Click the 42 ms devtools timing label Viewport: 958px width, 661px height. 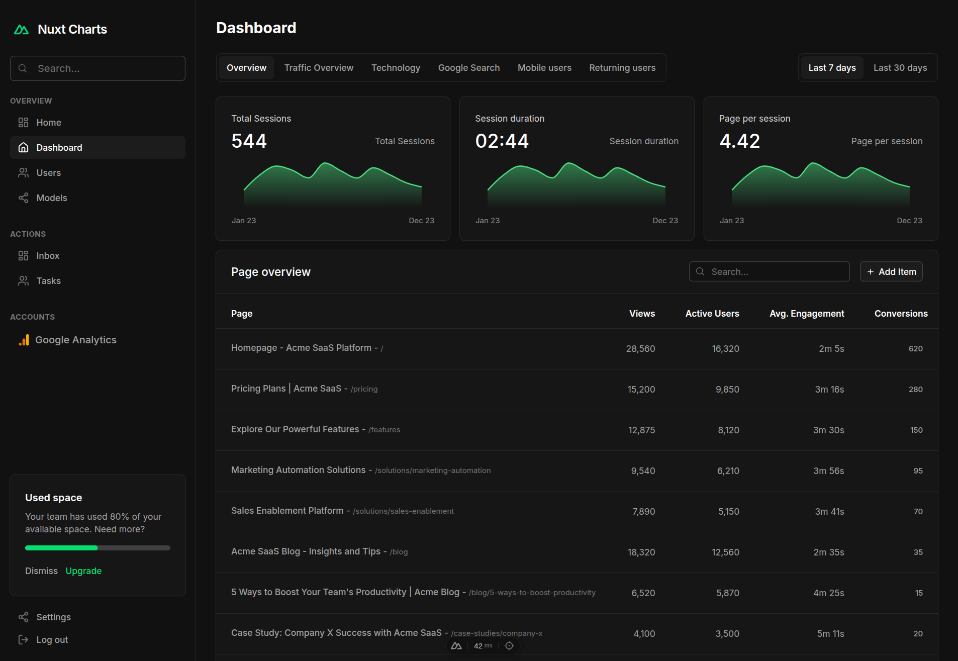[483, 646]
